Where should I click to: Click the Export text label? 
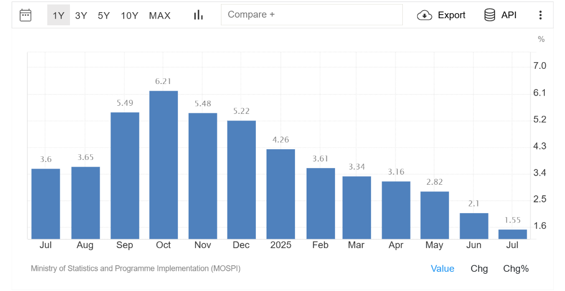click(x=451, y=15)
